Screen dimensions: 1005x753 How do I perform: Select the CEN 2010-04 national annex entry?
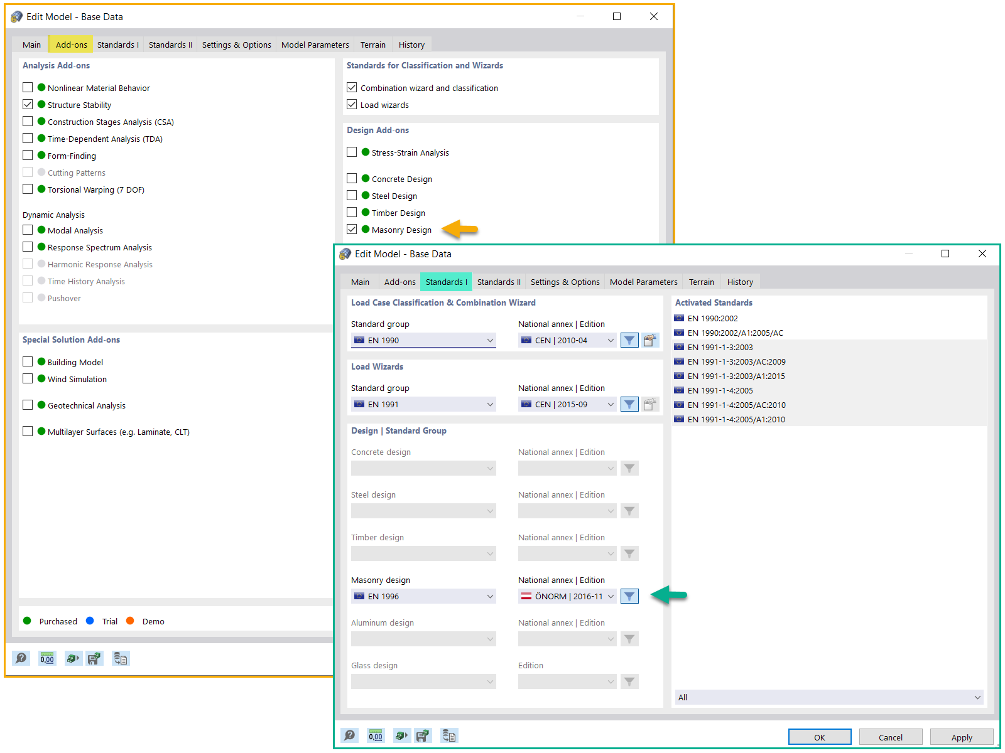(x=562, y=339)
